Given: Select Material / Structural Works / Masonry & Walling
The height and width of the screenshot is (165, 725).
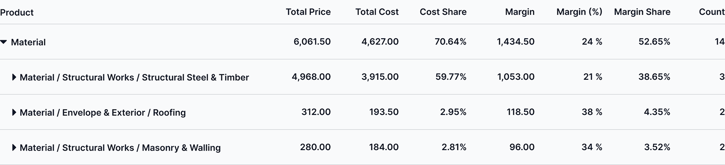Looking at the screenshot, I should click(120, 147).
